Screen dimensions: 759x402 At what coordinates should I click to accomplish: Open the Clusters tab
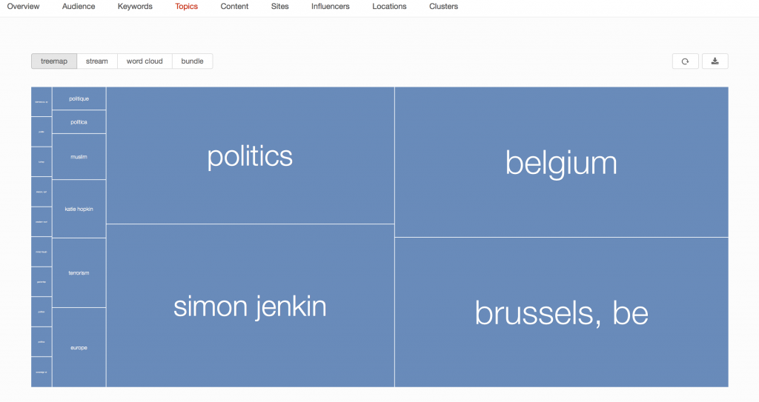(443, 7)
